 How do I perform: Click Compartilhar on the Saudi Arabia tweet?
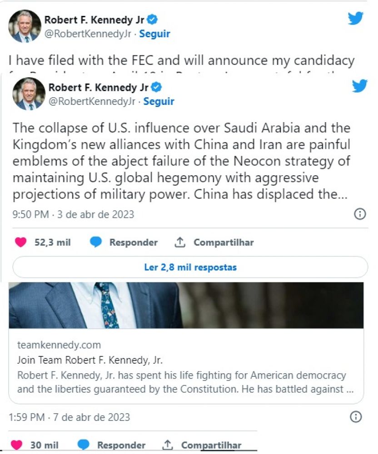coord(224,242)
